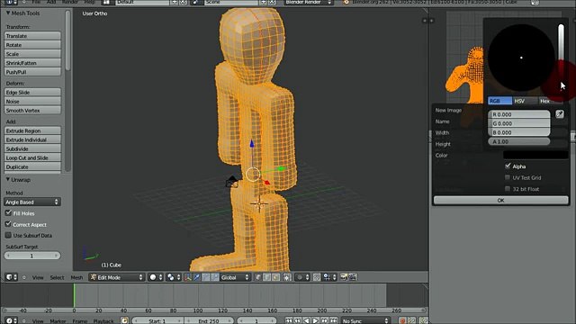
Task: Enable the 32 bit Float checkbox
Action: [x=508, y=189]
